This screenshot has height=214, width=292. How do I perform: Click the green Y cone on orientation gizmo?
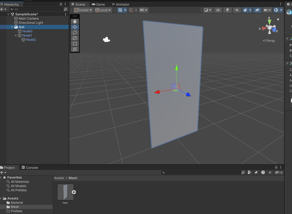click(269, 22)
